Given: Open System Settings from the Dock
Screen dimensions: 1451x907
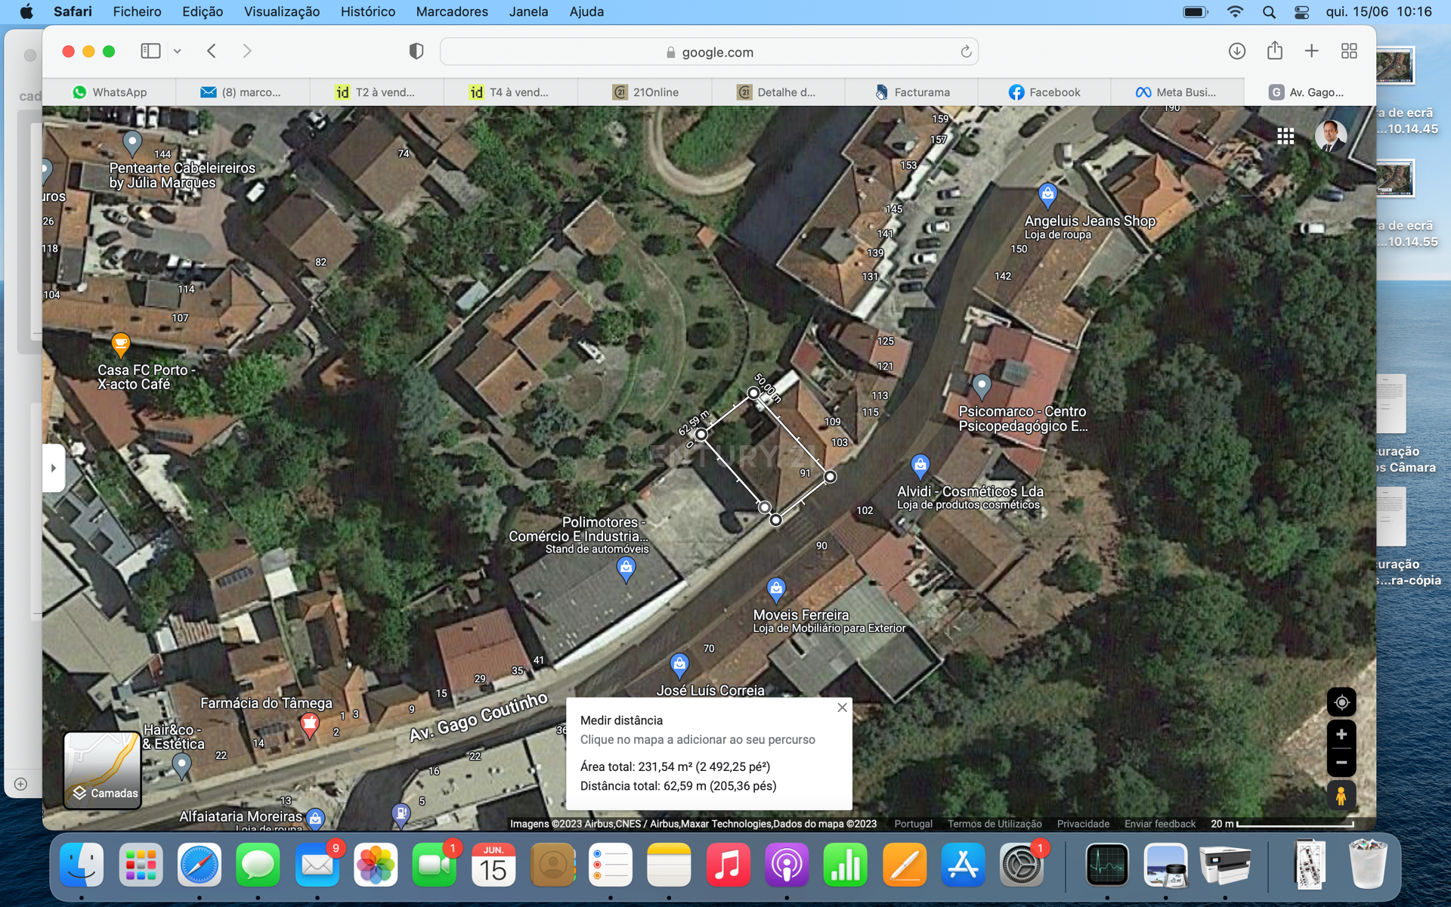Looking at the screenshot, I should (1021, 865).
